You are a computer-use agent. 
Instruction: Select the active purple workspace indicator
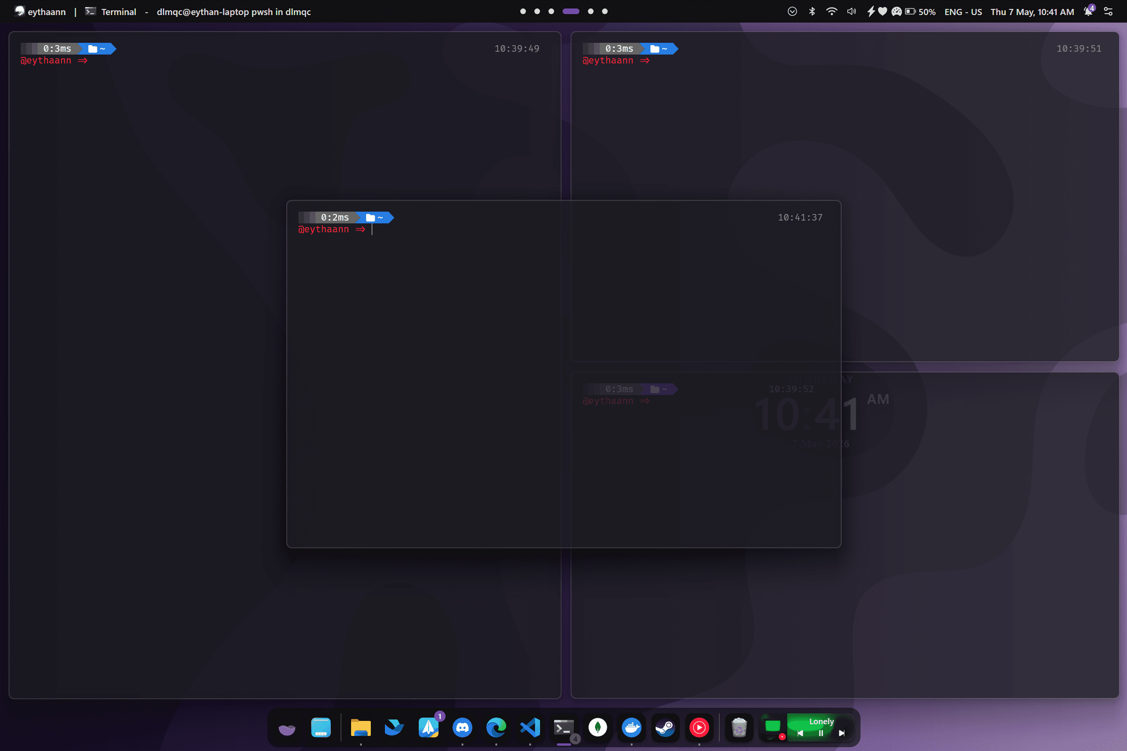click(x=571, y=11)
